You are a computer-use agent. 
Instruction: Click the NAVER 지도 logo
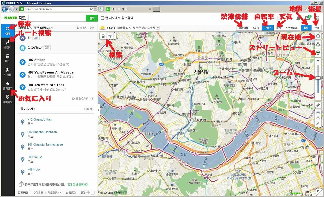pyautogui.click(x=15, y=18)
